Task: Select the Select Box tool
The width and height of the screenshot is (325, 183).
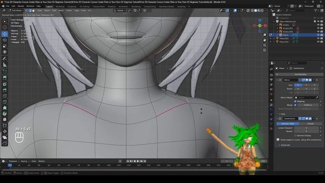Action: pyautogui.click(x=5, y=21)
